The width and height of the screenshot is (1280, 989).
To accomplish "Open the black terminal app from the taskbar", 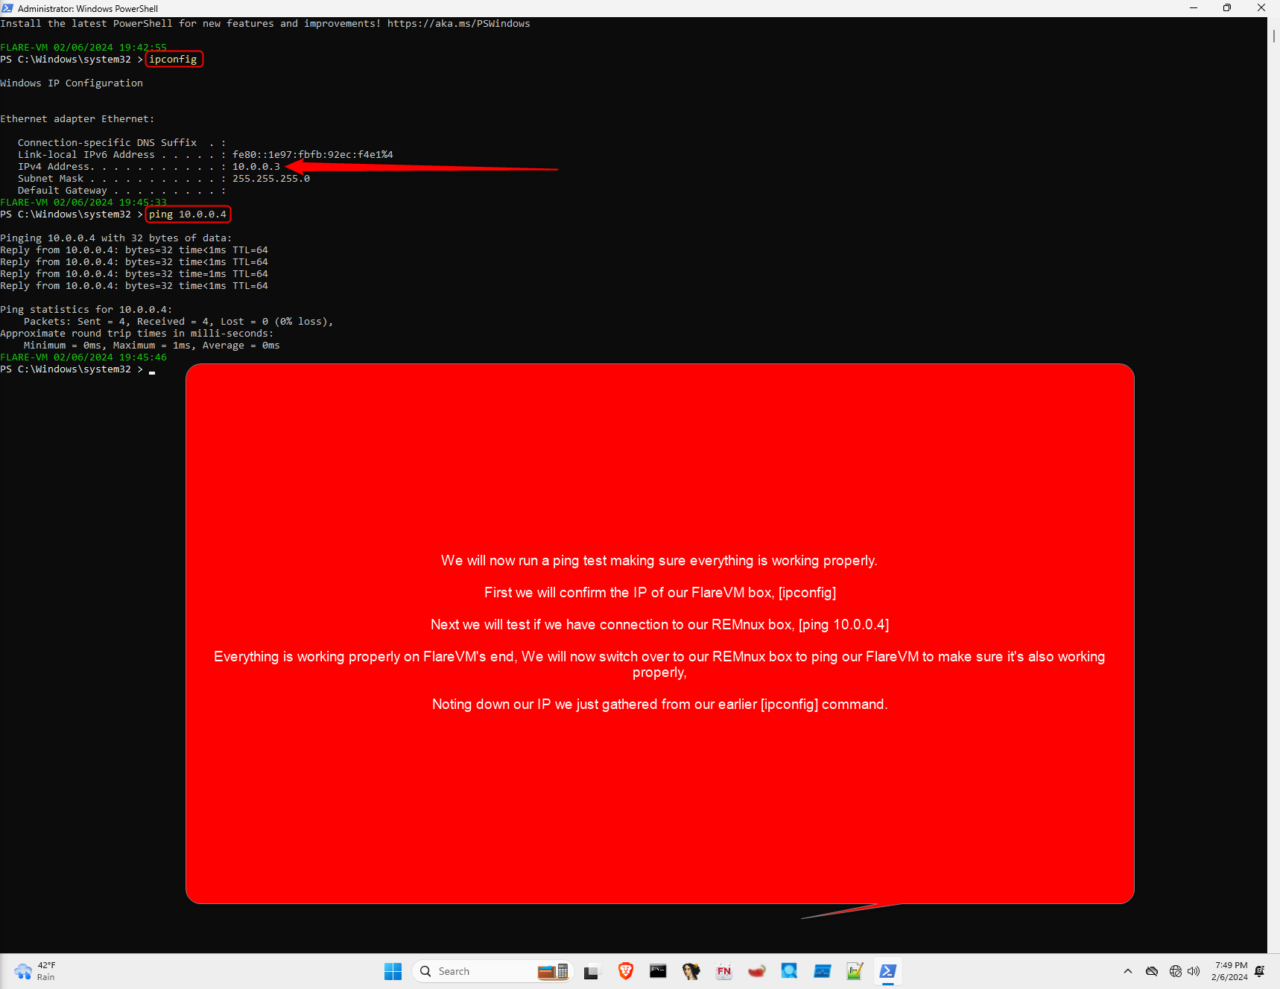I will (x=658, y=971).
